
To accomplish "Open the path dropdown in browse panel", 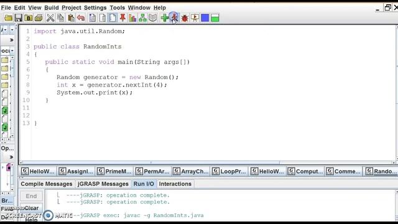I will tap(12, 51).
